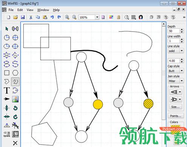187x147 pixels.
Task: Click the Depth input field
Action: click(x=174, y=31)
